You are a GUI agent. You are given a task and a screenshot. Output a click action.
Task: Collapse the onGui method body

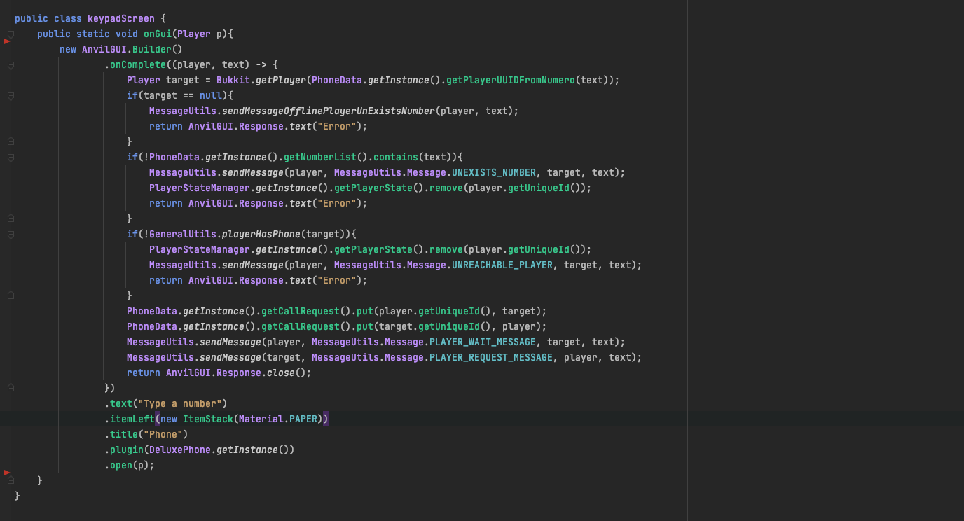[x=10, y=34]
